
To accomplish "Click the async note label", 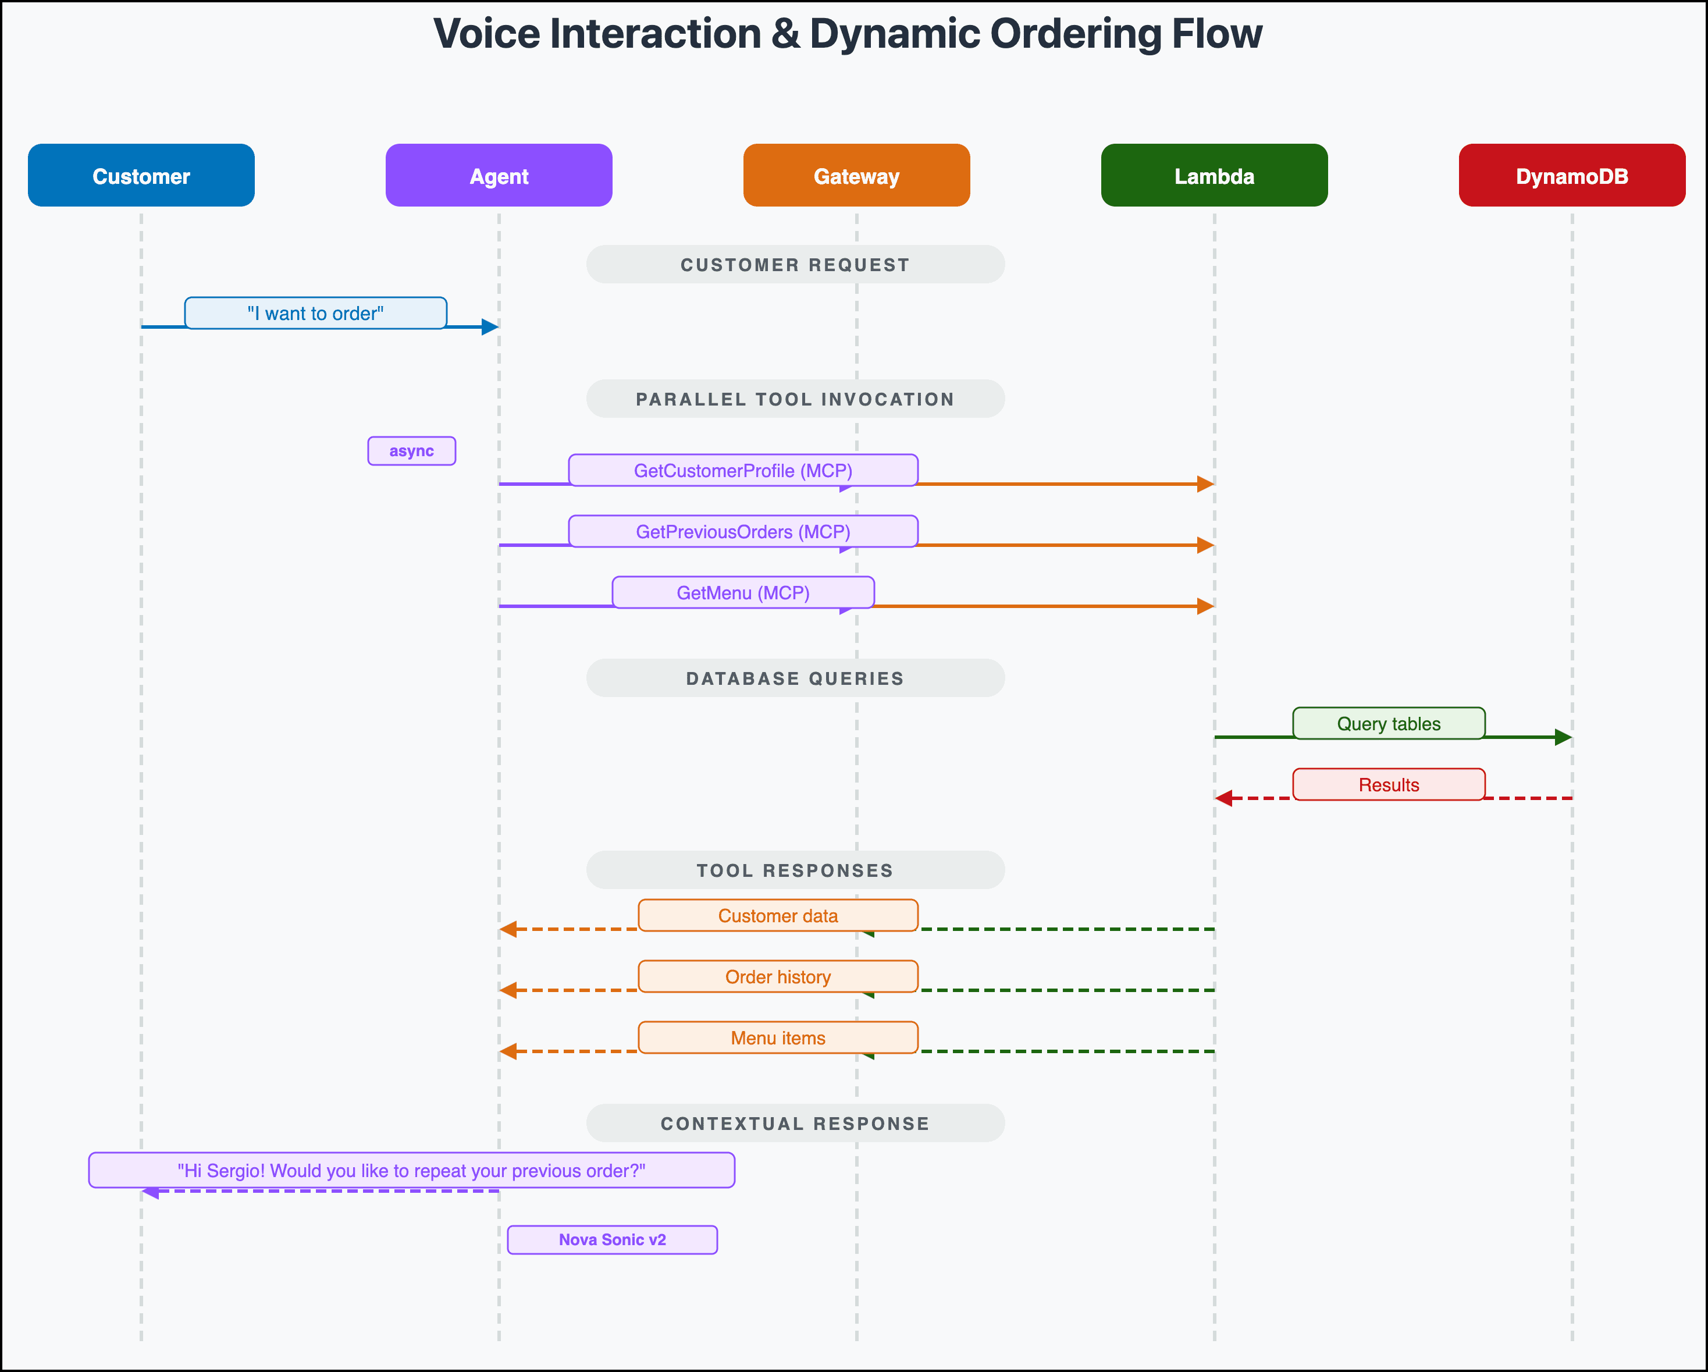I will pyautogui.click(x=411, y=451).
